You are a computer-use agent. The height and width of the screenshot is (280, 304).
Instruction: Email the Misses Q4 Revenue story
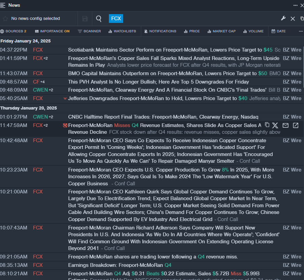285,125
